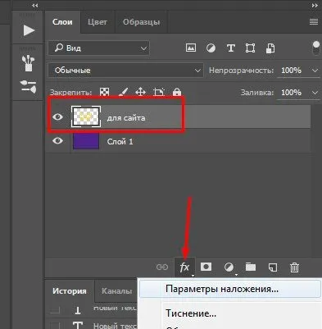The image size is (322, 329).
Task: Select the «Слой 1» layer name
Action: click(x=120, y=142)
